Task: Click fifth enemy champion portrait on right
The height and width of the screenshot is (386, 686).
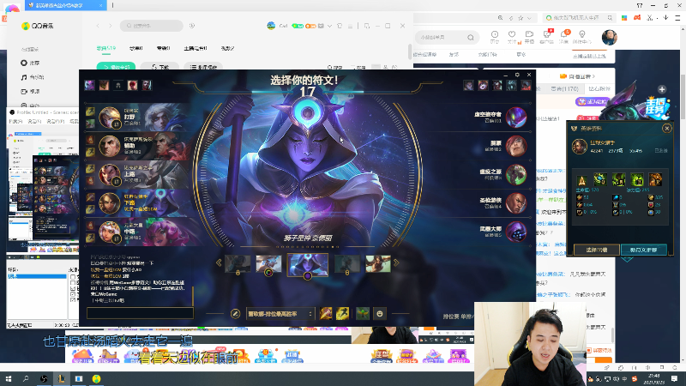Action: pyautogui.click(x=516, y=232)
